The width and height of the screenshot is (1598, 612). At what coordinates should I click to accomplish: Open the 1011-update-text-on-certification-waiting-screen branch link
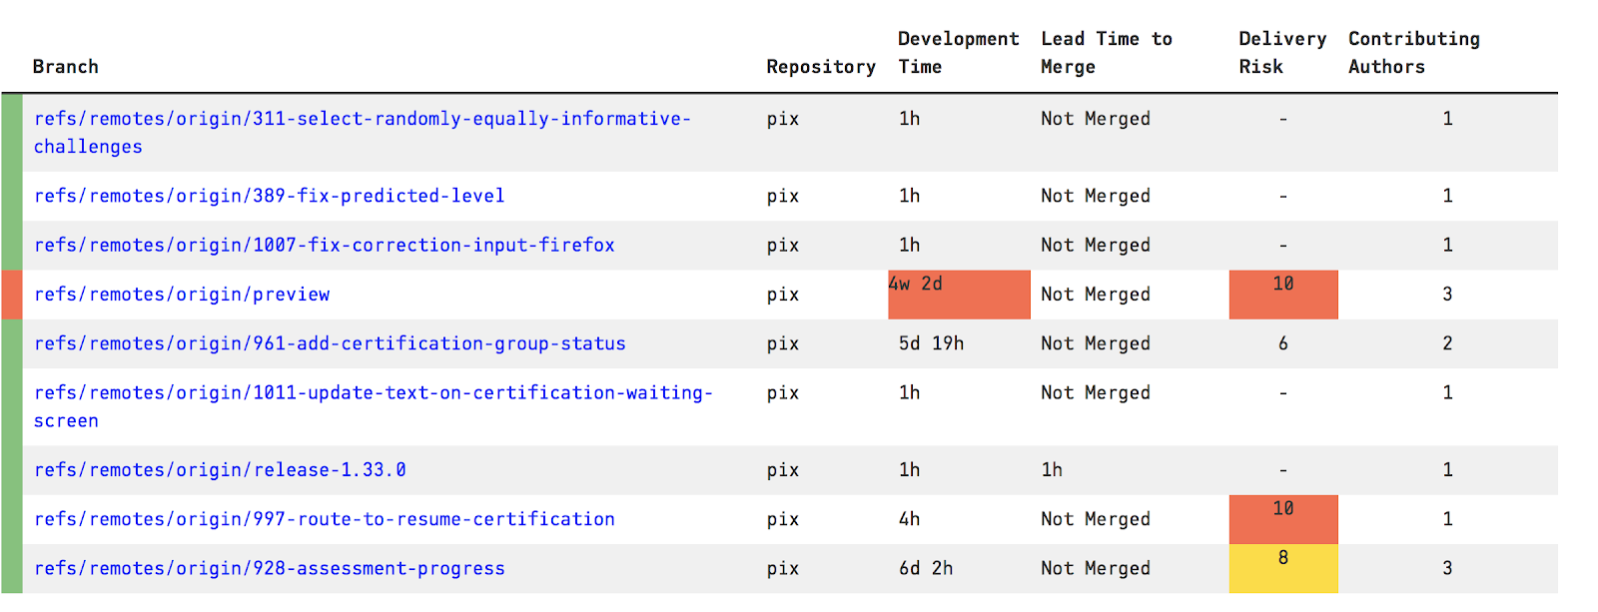point(374,406)
